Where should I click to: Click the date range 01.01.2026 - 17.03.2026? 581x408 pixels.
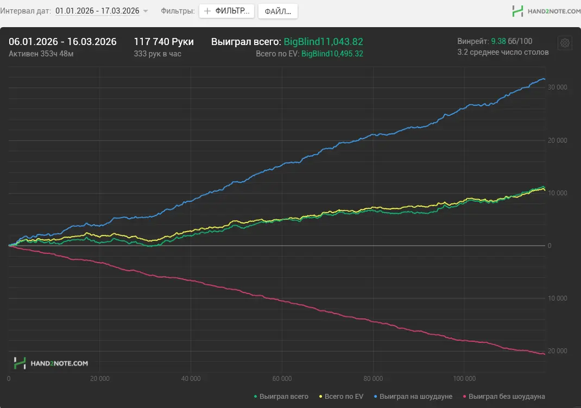(97, 11)
